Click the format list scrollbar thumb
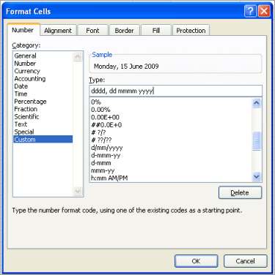This screenshot has width=275, height=275. [257, 141]
